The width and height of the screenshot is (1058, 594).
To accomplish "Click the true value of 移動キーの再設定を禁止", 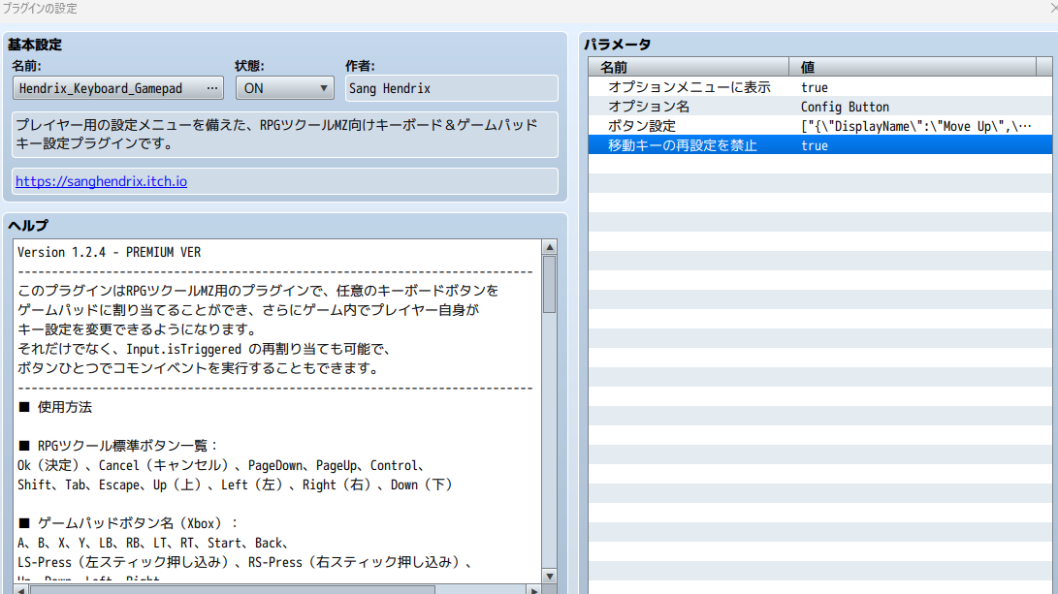I will pyautogui.click(x=815, y=145).
